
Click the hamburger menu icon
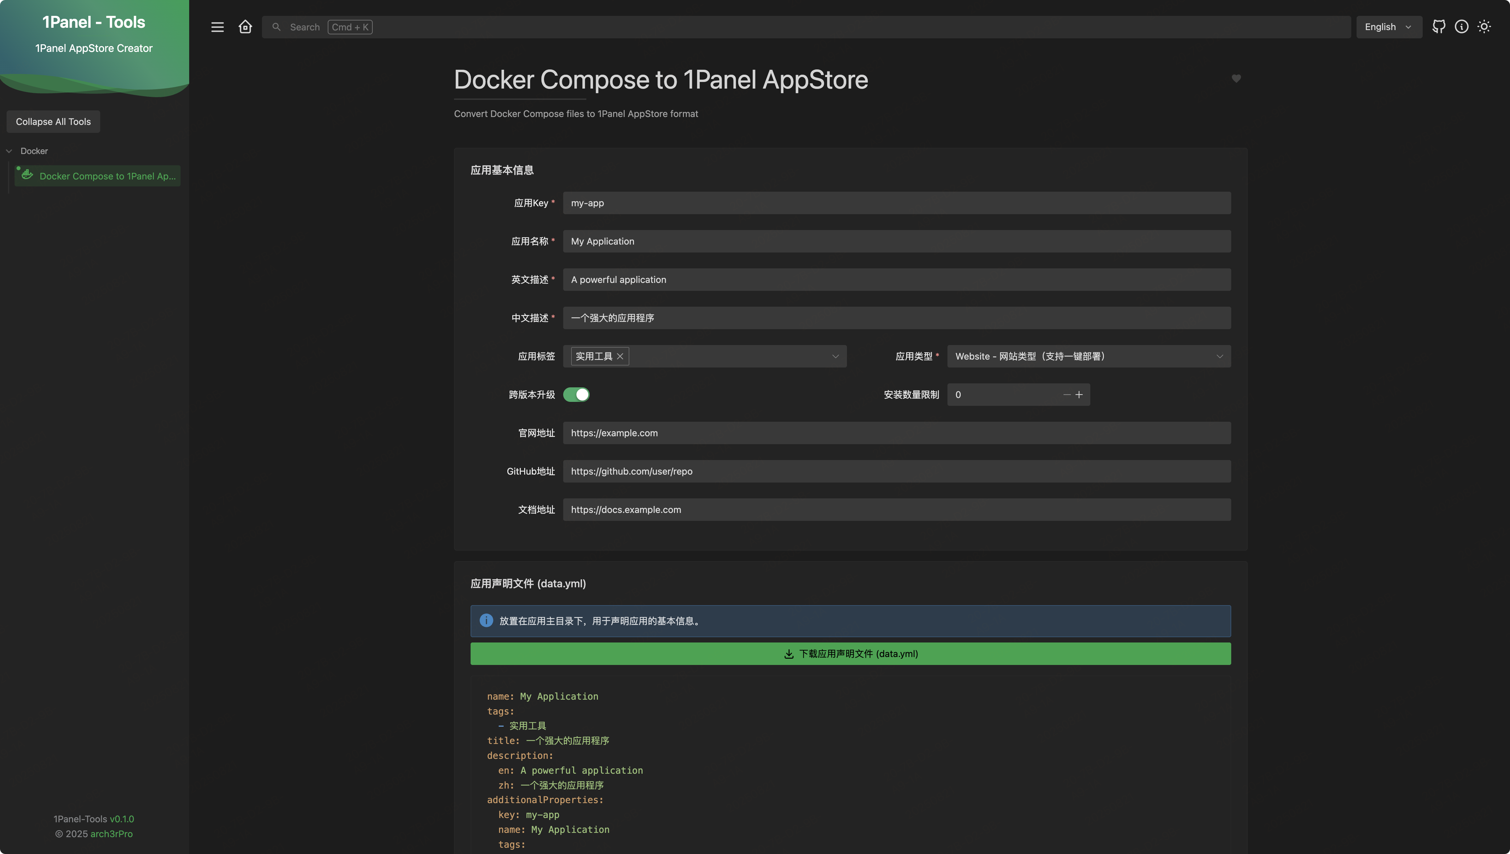coord(217,27)
